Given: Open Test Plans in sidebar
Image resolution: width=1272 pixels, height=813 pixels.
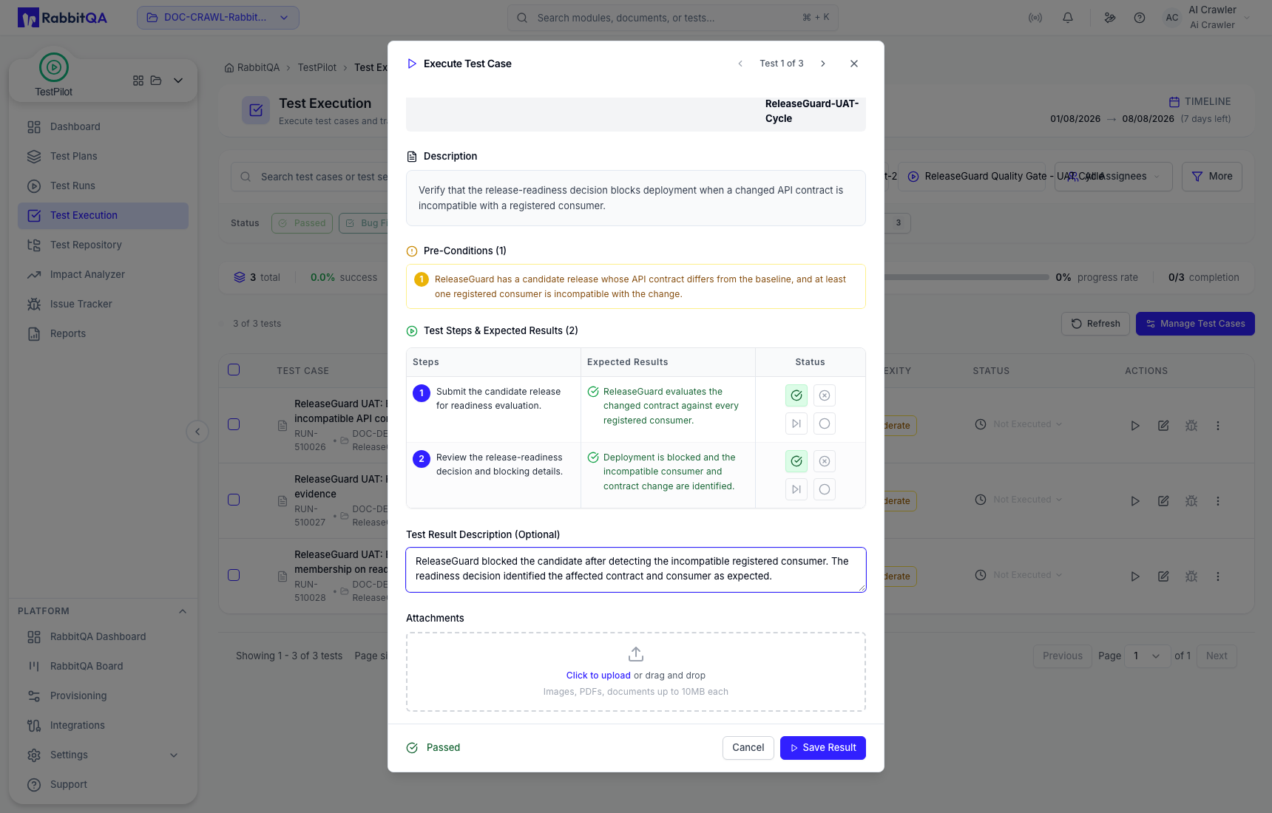Looking at the screenshot, I should pos(103,157).
